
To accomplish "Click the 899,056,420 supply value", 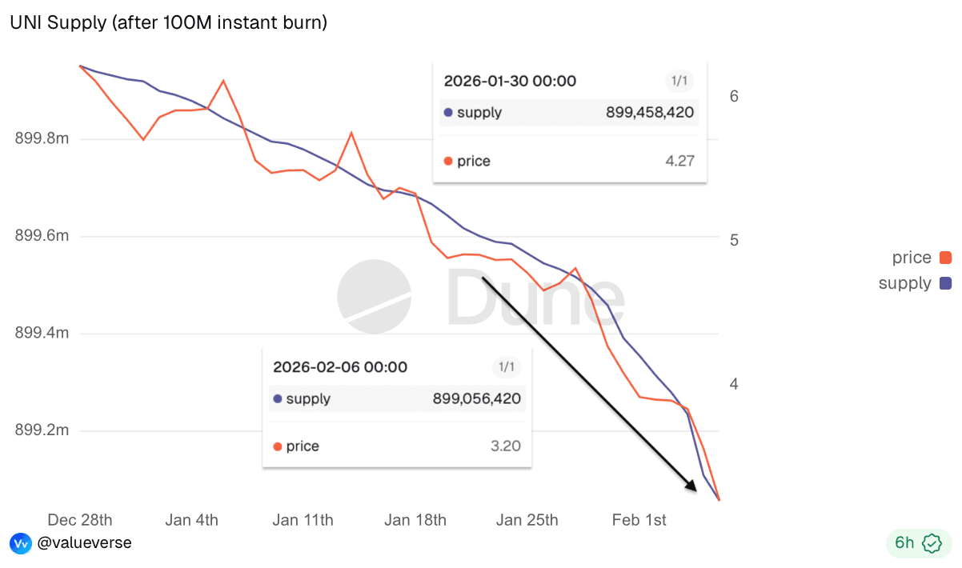I will 477,399.
